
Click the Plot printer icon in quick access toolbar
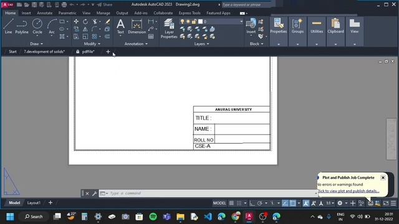pos(64,4)
